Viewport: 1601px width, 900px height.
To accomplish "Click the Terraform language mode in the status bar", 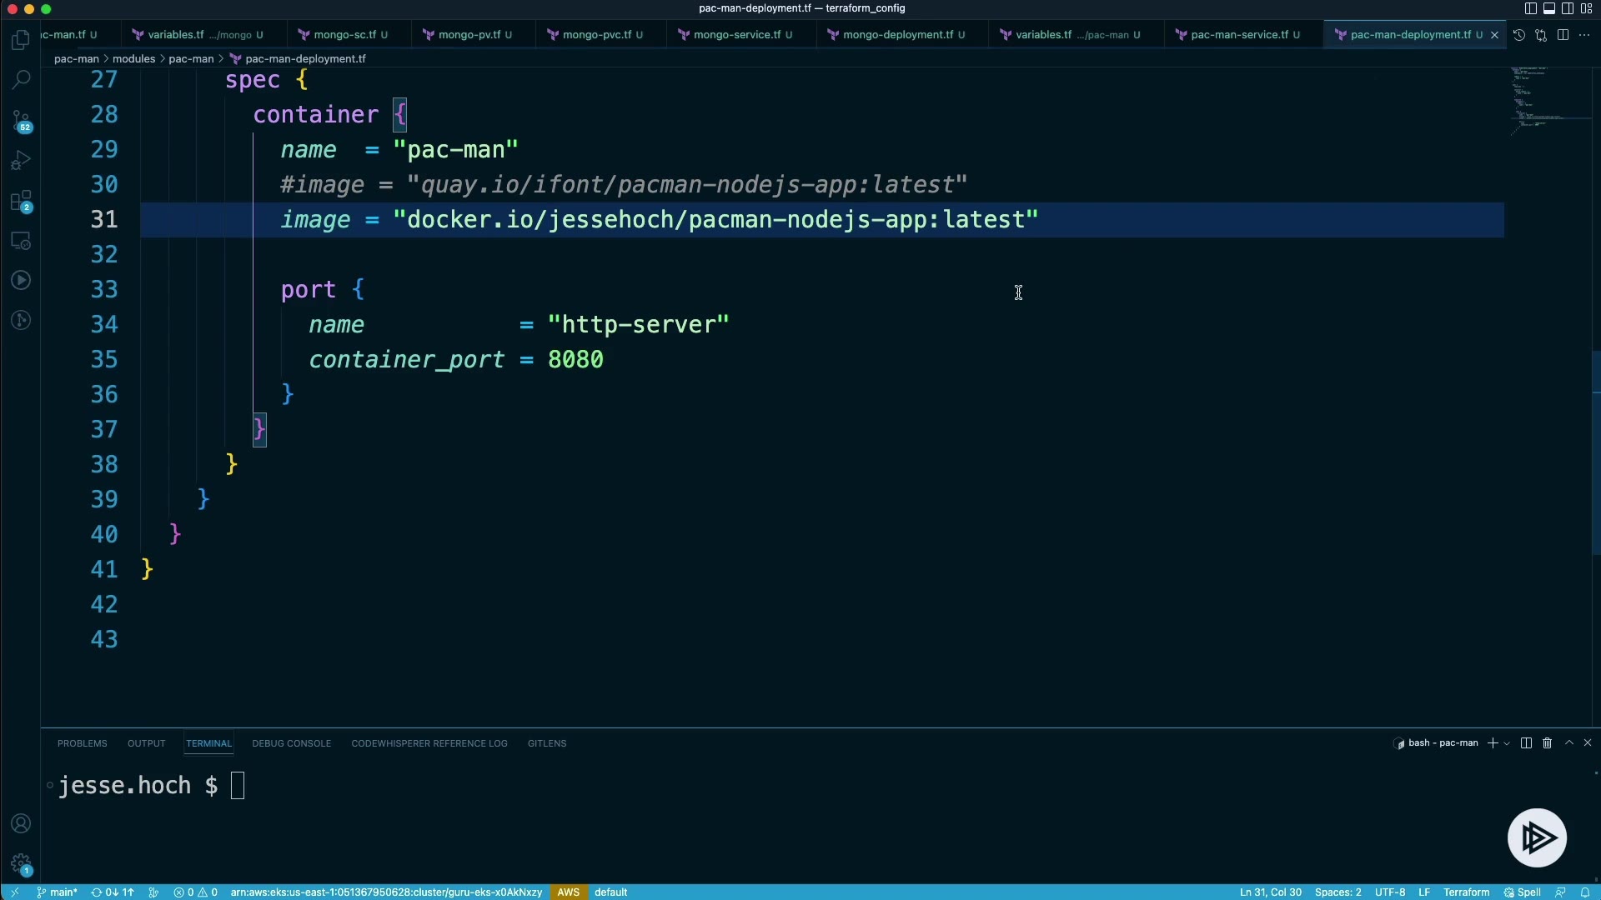I will pyautogui.click(x=1466, y=892).
